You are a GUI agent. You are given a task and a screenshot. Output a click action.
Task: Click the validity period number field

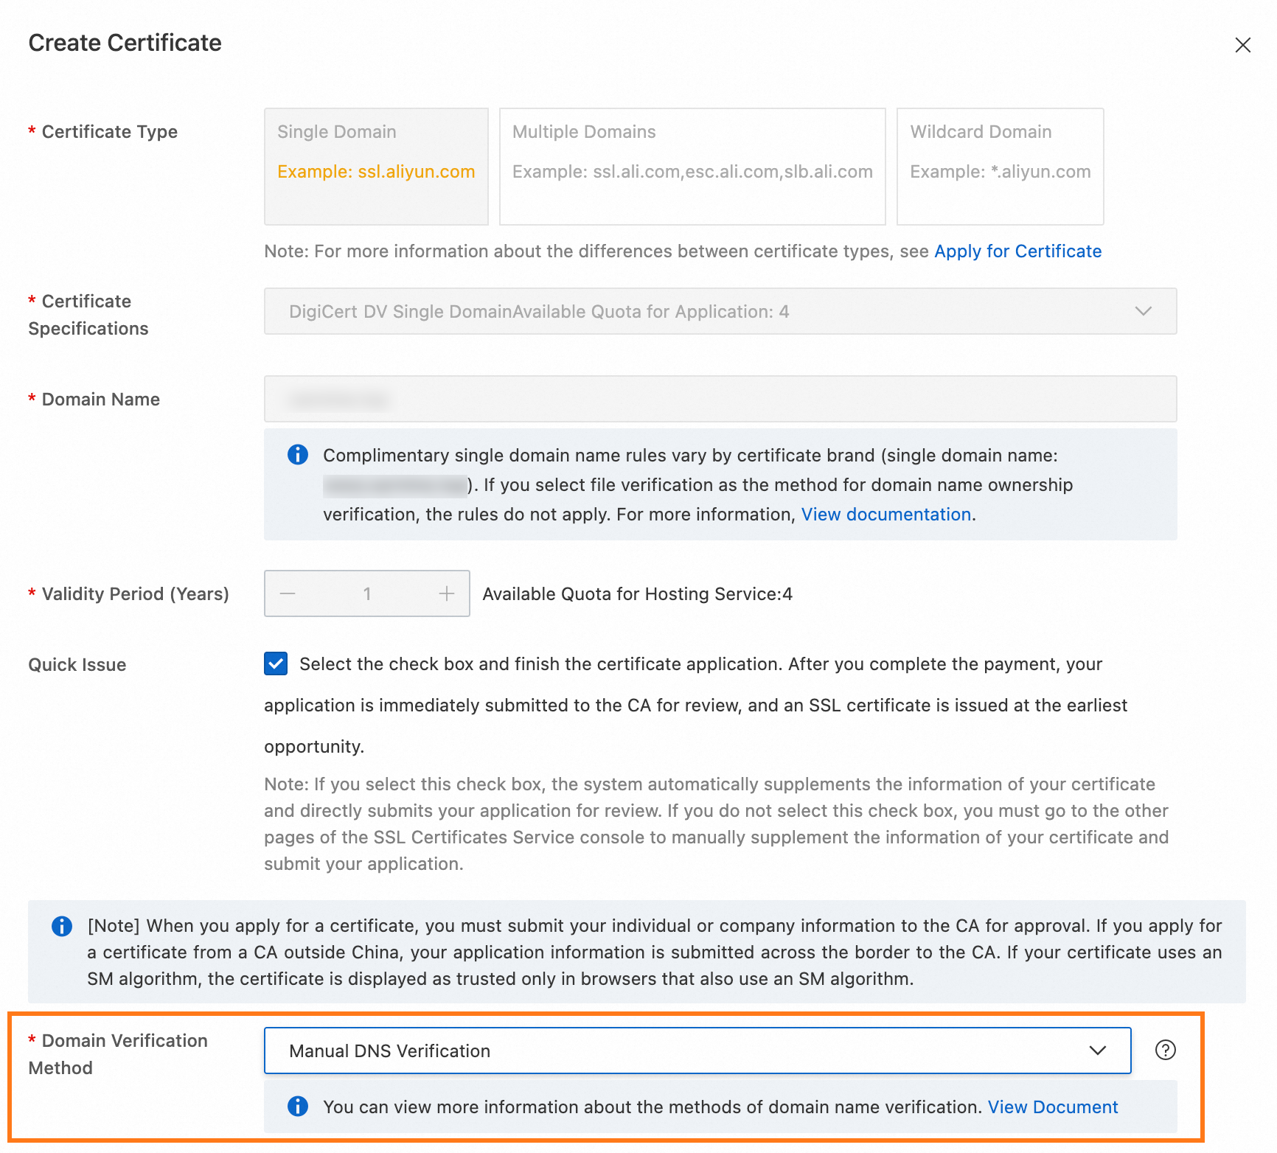tap(367, 593)
